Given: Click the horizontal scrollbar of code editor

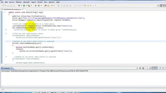Looking at the screenshot, I should pos(85,65).
